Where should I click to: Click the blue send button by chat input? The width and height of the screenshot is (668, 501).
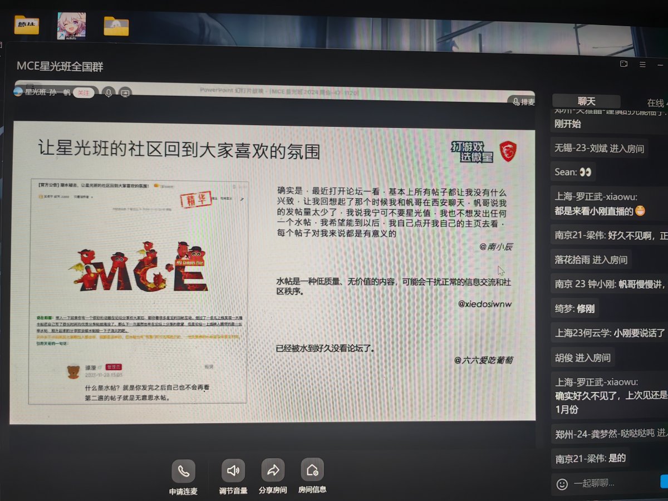664,482
